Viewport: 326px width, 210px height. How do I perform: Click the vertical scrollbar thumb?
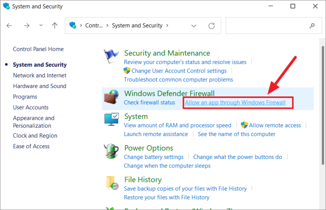coord(323,105)
